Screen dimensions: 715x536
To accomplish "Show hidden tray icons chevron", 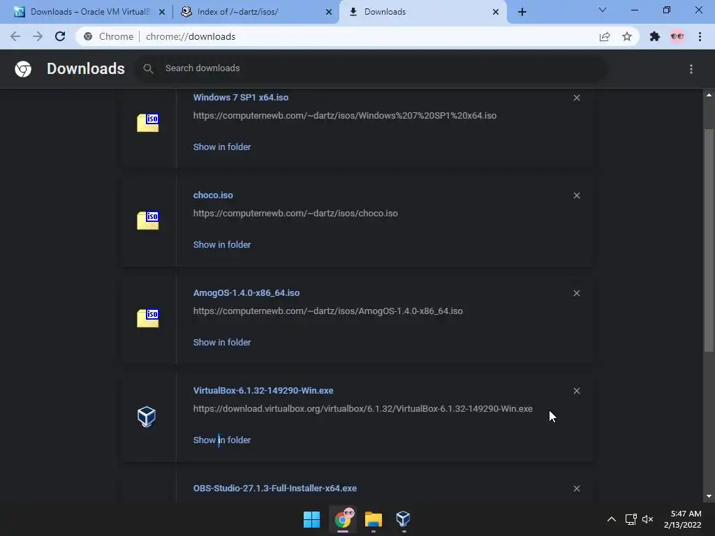I will (612, 519).
